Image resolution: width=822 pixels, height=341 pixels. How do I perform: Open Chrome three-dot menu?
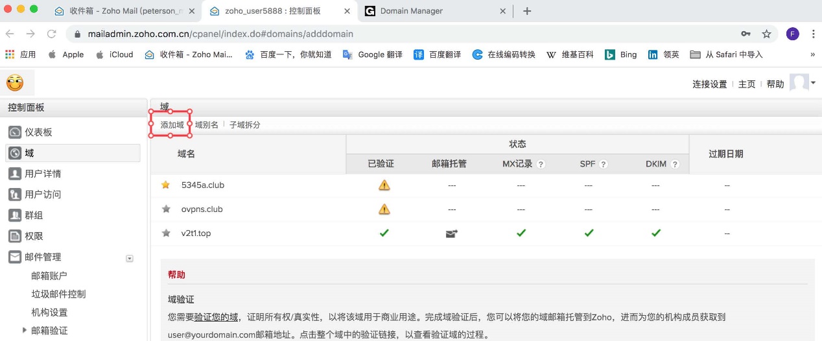pyautogui.click(x=812, y=34)
